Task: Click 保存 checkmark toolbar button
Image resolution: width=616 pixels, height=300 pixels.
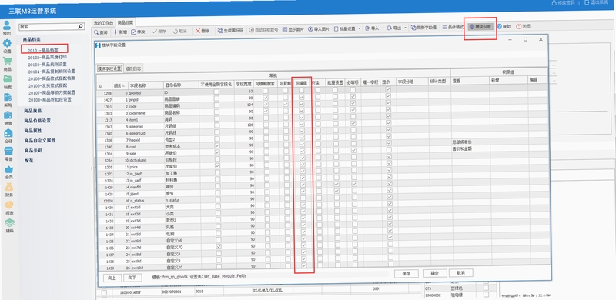Action: coord(159,32)
